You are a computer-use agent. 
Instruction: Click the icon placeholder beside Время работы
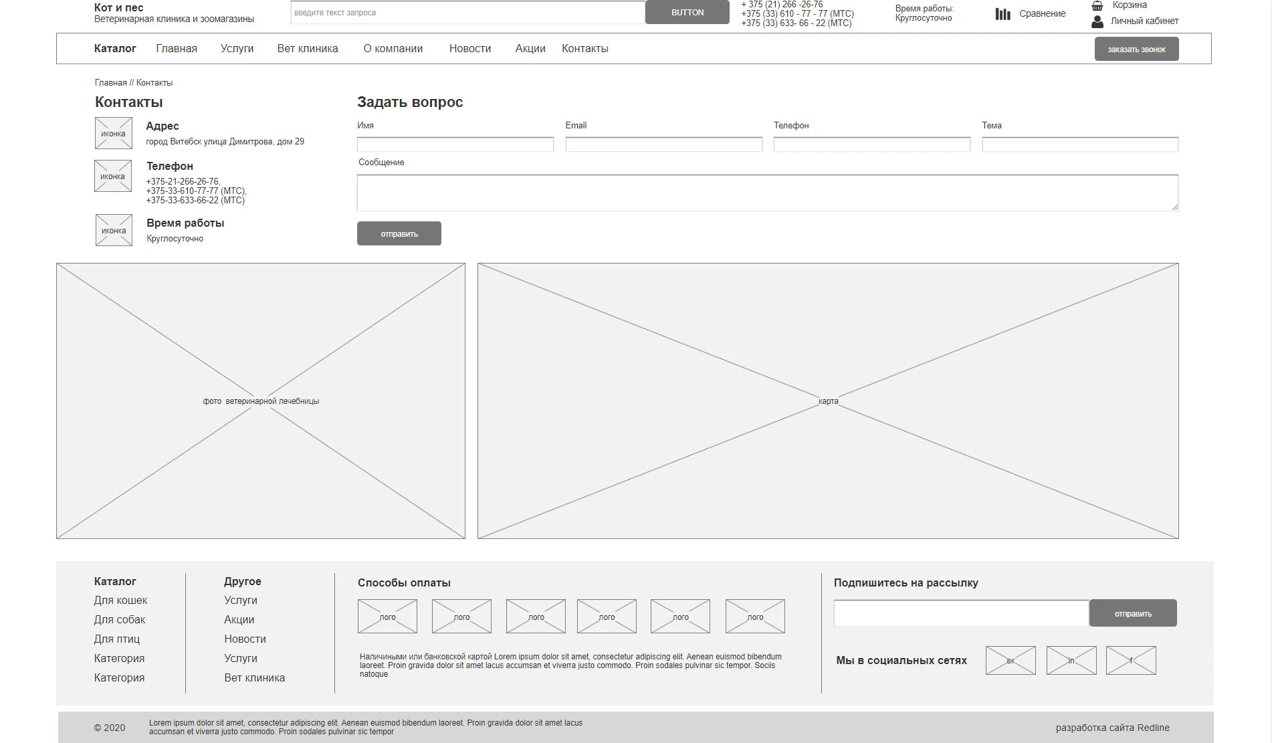(114, 230)
